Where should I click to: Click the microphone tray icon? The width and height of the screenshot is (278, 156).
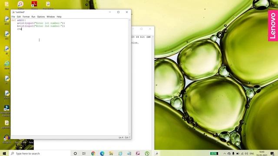233,153
